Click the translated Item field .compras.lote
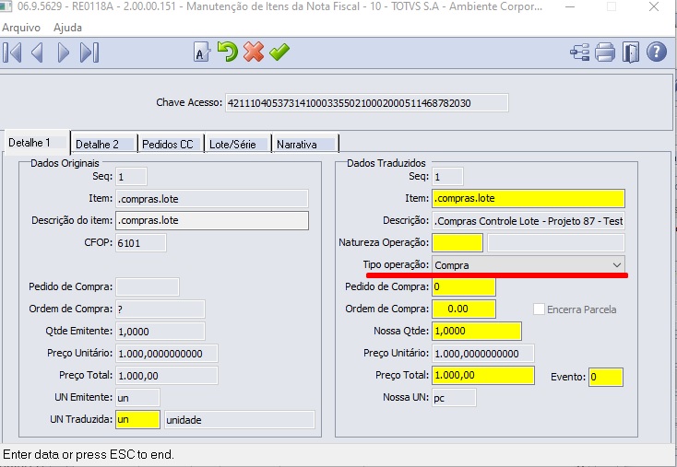 click(529, 198)
